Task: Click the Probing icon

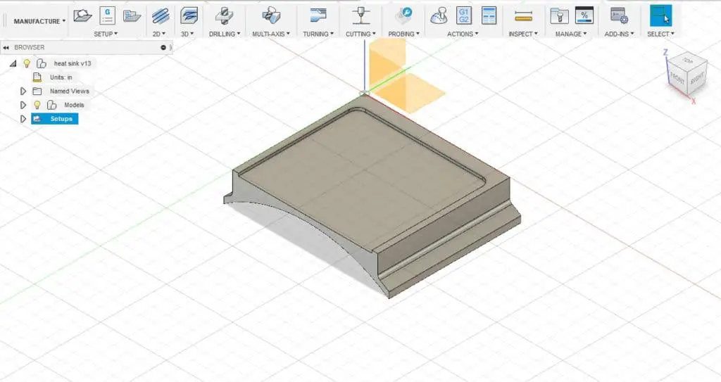Action: point(403,15)
